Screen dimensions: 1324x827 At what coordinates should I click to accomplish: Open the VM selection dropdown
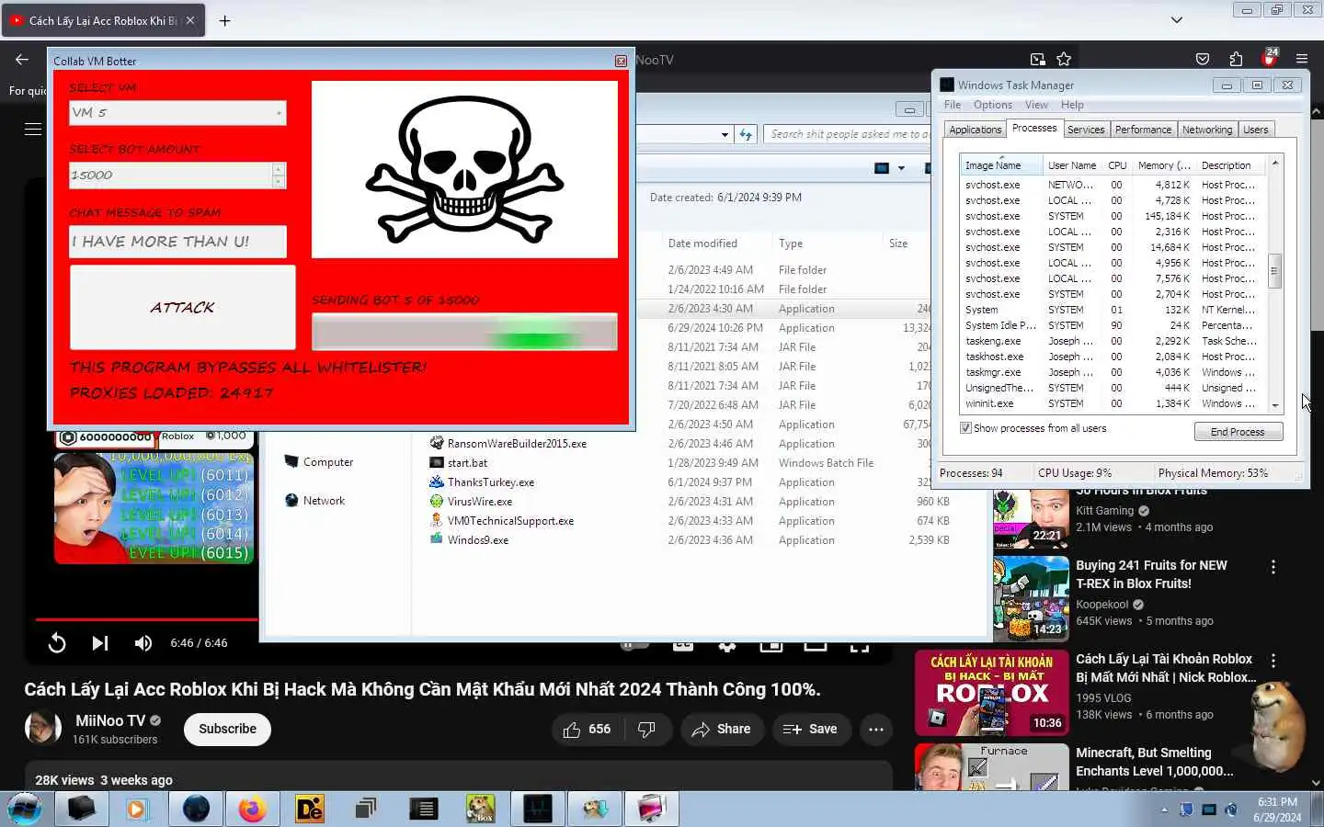pos(177,112)
